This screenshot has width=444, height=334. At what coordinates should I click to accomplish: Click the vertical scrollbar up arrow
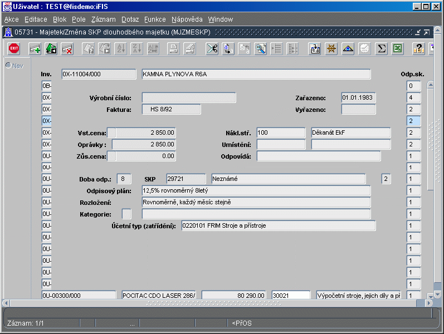tap(430, 85)
